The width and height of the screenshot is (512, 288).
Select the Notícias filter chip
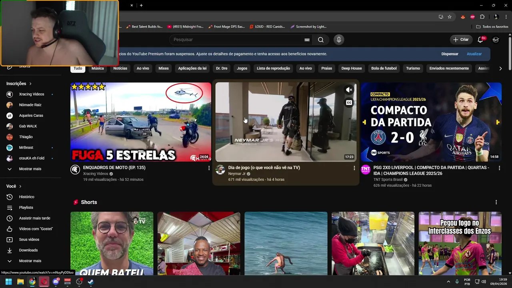tap(120, 68)
